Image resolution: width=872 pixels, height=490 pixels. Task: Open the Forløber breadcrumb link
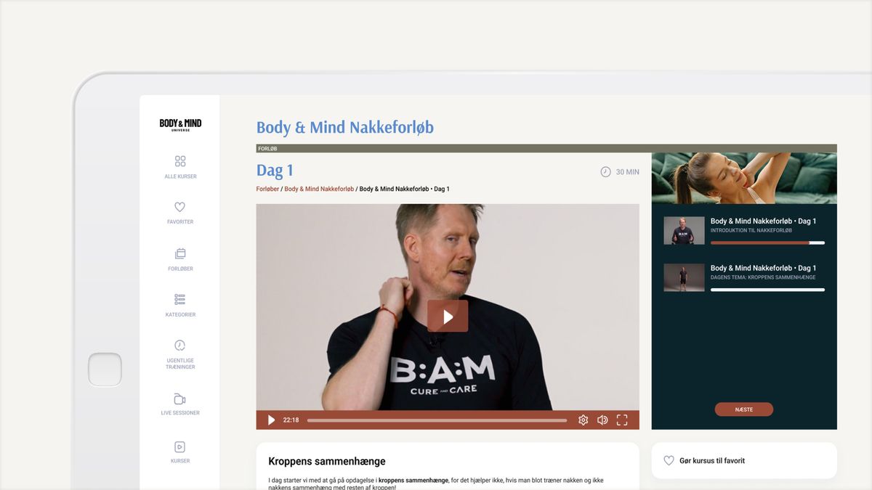tap(267, 188)
